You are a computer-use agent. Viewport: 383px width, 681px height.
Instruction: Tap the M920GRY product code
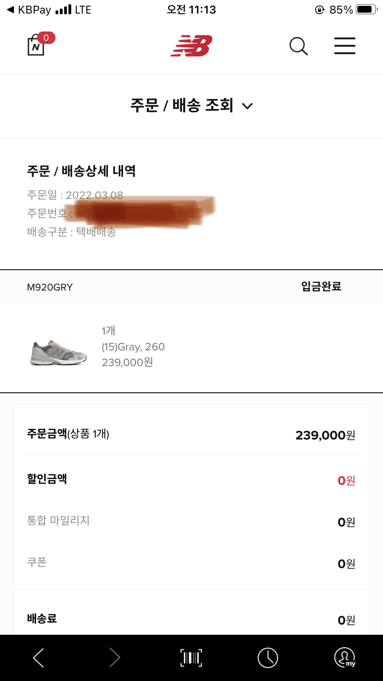coord(50,287)
